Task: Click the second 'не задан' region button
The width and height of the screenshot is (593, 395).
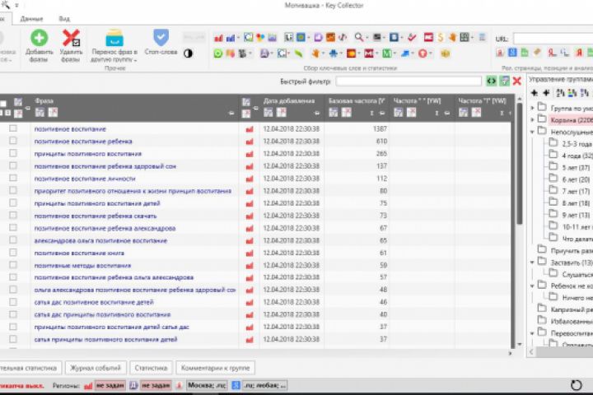Action: point(156,385)
